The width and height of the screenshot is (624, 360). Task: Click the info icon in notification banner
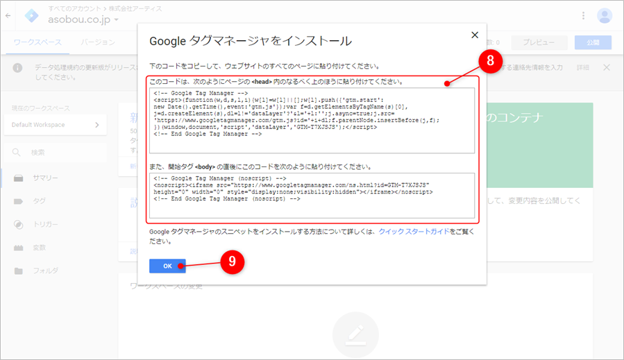[x=17, y=67]
